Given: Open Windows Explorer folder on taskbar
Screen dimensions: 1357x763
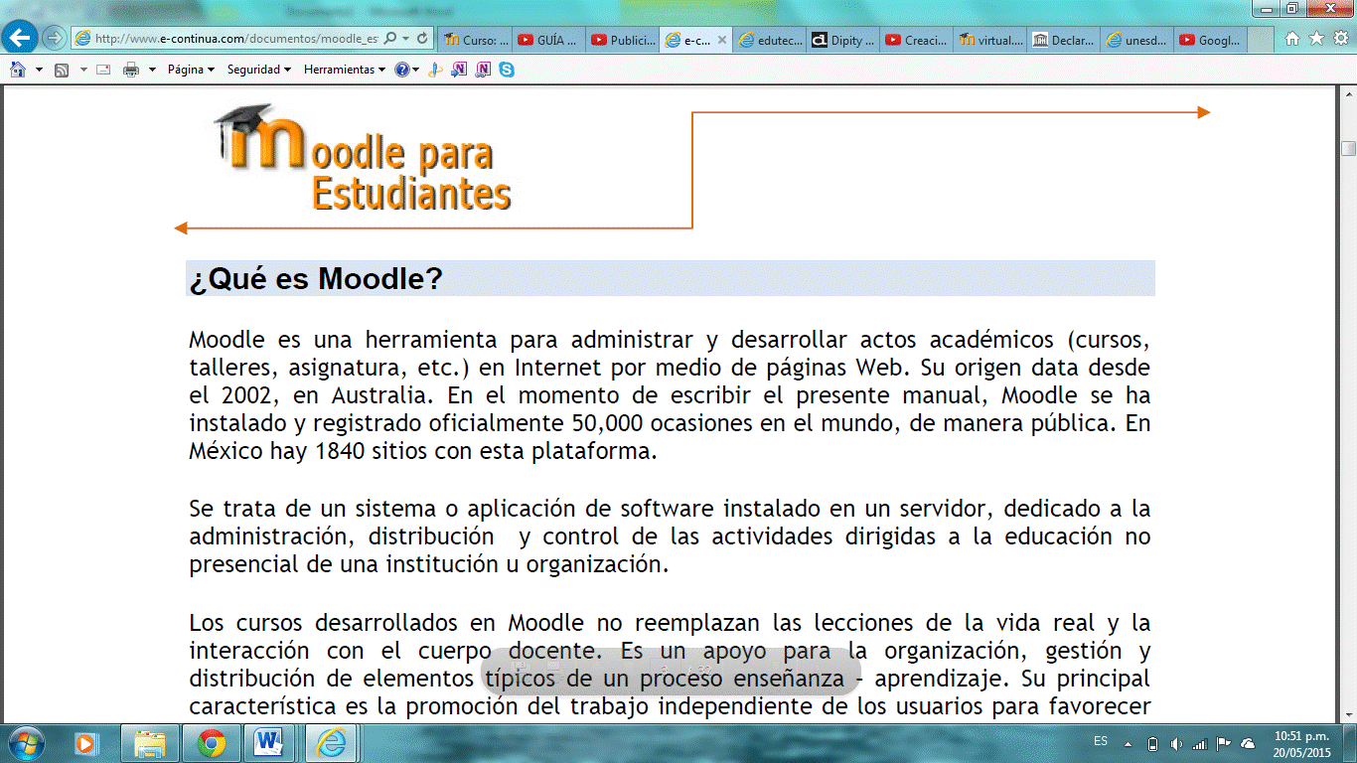Looking at the screenshot, I should tap(149, 743).
